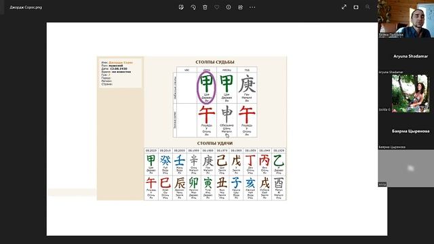This screenshot has height=244, width=434.
Task: Click the red 午 below year stem 庚
Action: pos(247,115)
